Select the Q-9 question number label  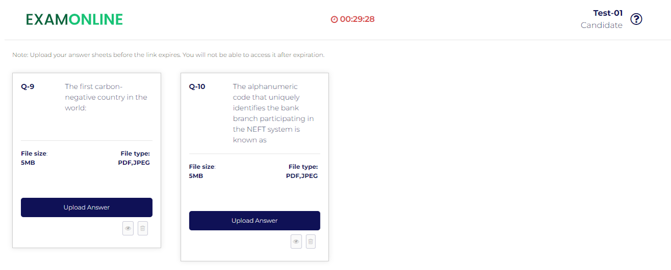click(28, 86)
